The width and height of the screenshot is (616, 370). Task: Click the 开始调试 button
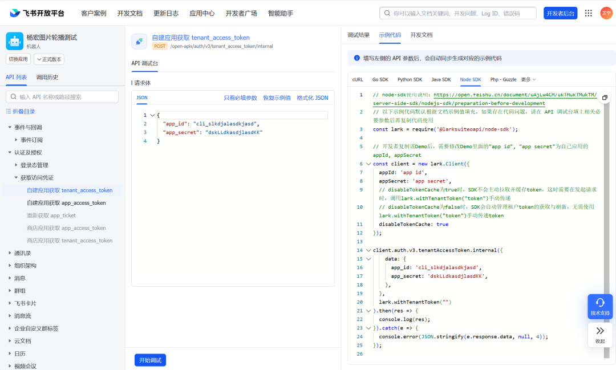pos(150,360)
